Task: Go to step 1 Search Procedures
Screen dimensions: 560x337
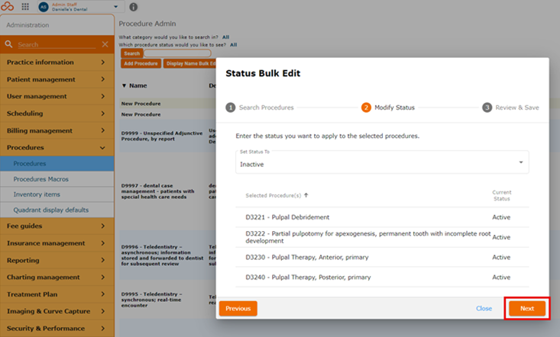Action: (260, 108)
